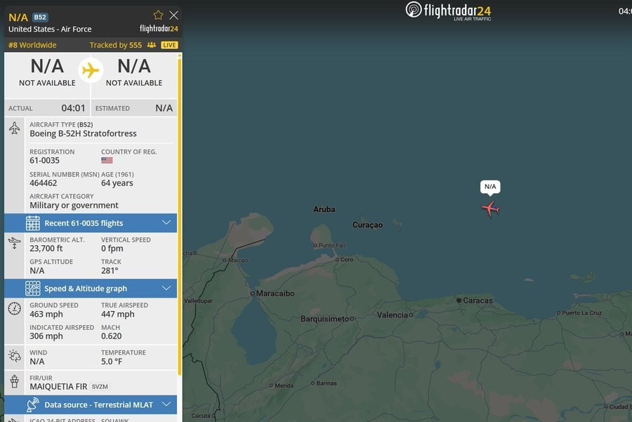Click the flightradar24 panel logo

(159, 29)
